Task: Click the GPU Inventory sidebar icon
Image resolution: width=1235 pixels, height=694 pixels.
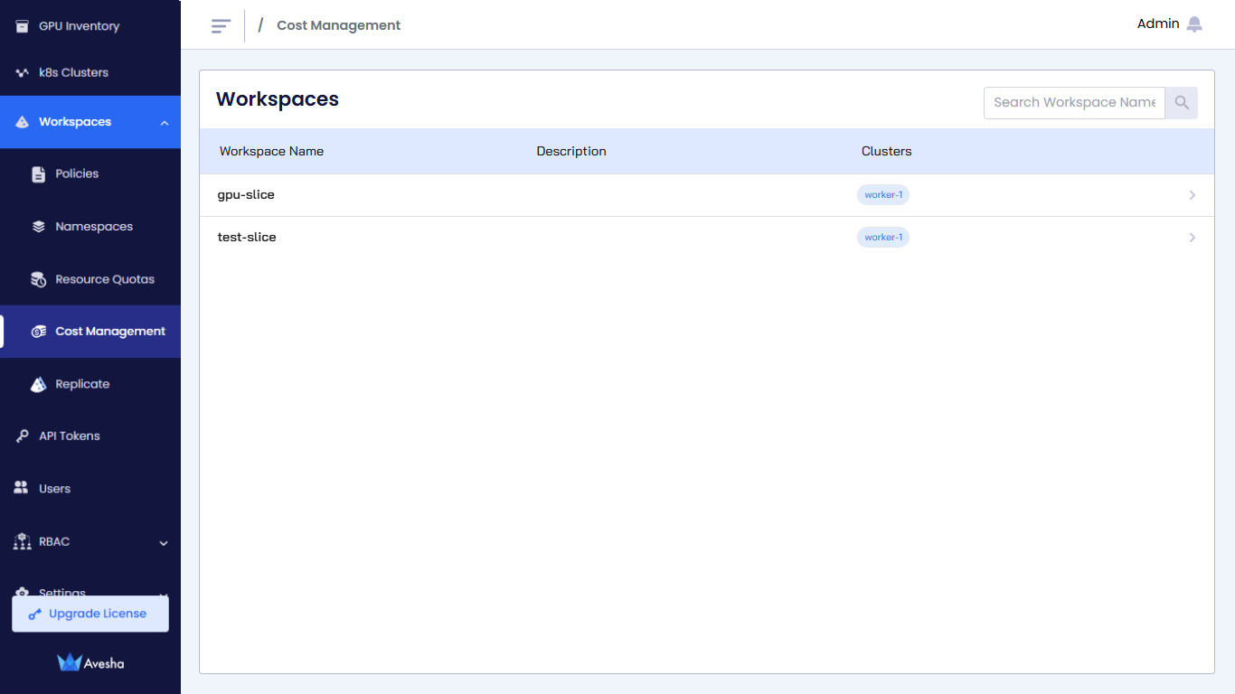Action: pos(23,26)
